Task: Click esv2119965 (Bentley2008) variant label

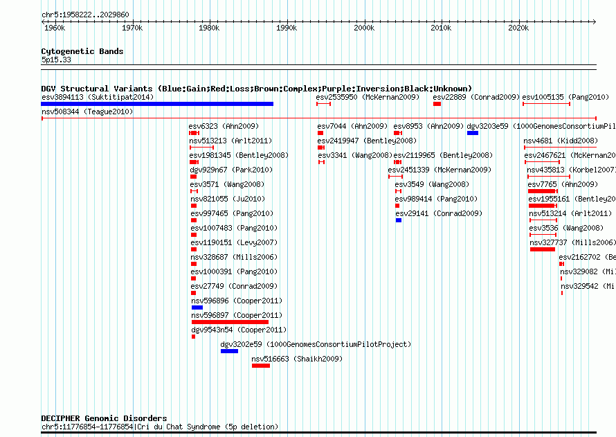Action: (443, 155)
